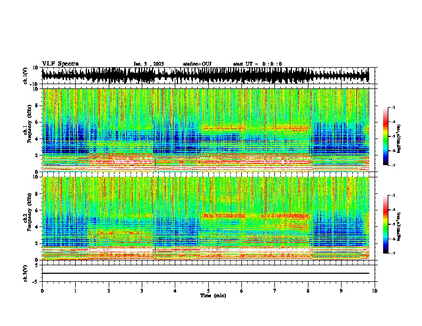This screenshot has width=422, height=326.
Task: Click the ch.1 colorbar "-7" tick label
Action: [393, 165]
